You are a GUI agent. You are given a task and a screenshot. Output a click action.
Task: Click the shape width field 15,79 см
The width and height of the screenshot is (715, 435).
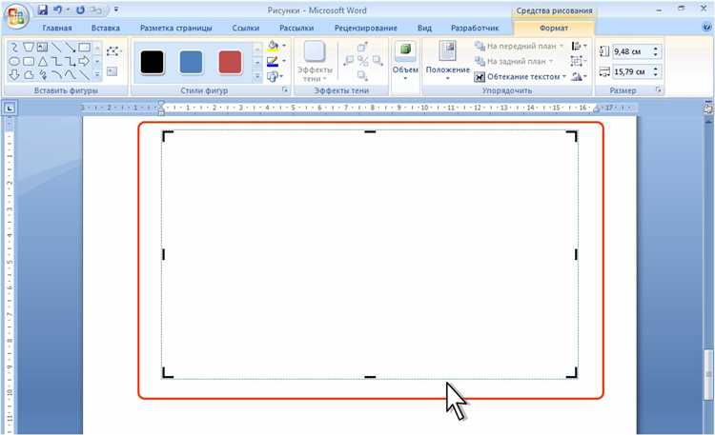point(631,71)
